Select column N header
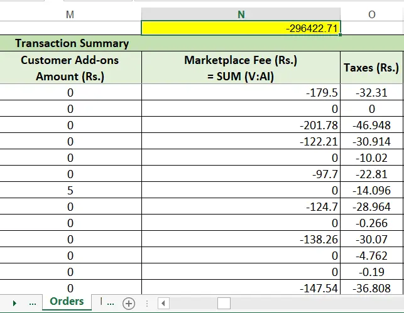This screenshot has width=404, height=313. click(241, 14)
